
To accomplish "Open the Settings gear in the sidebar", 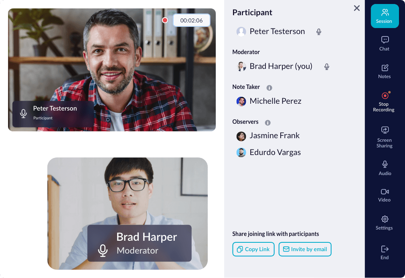I will pos(385,223).
